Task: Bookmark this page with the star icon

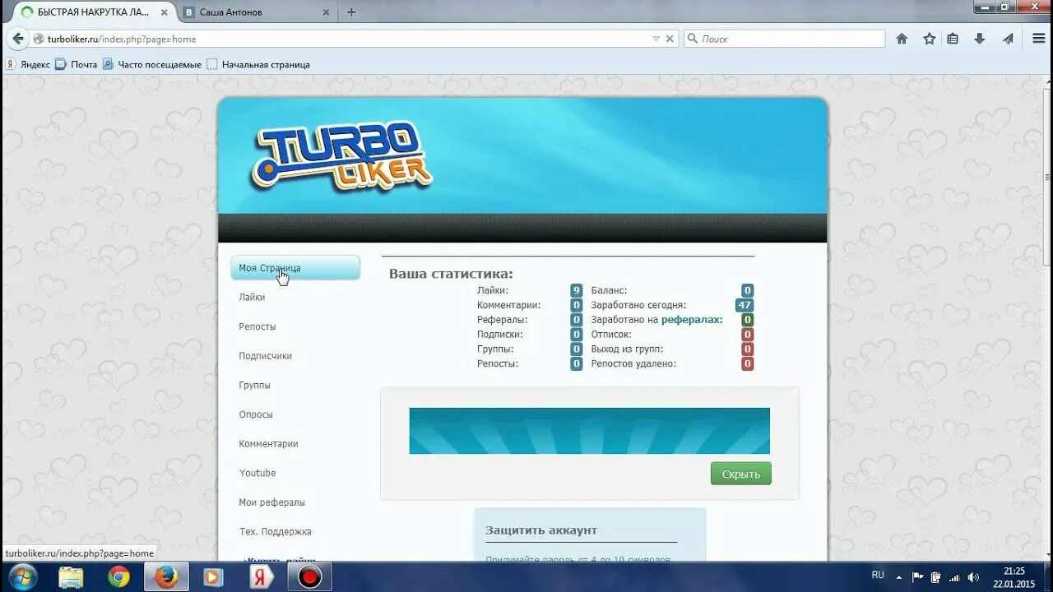Action: pyautogui.click(x=929, y=39)
